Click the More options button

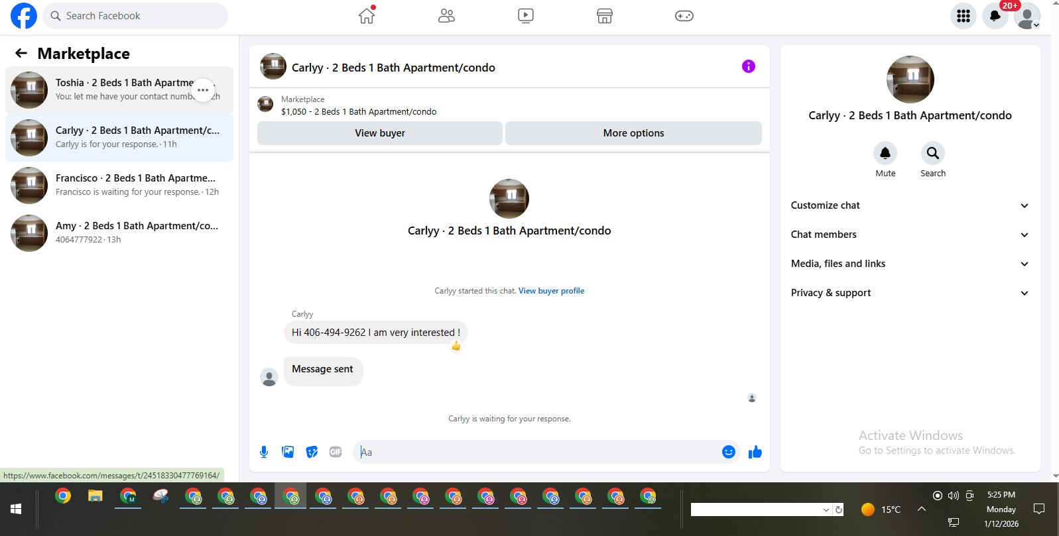[633, 133]
